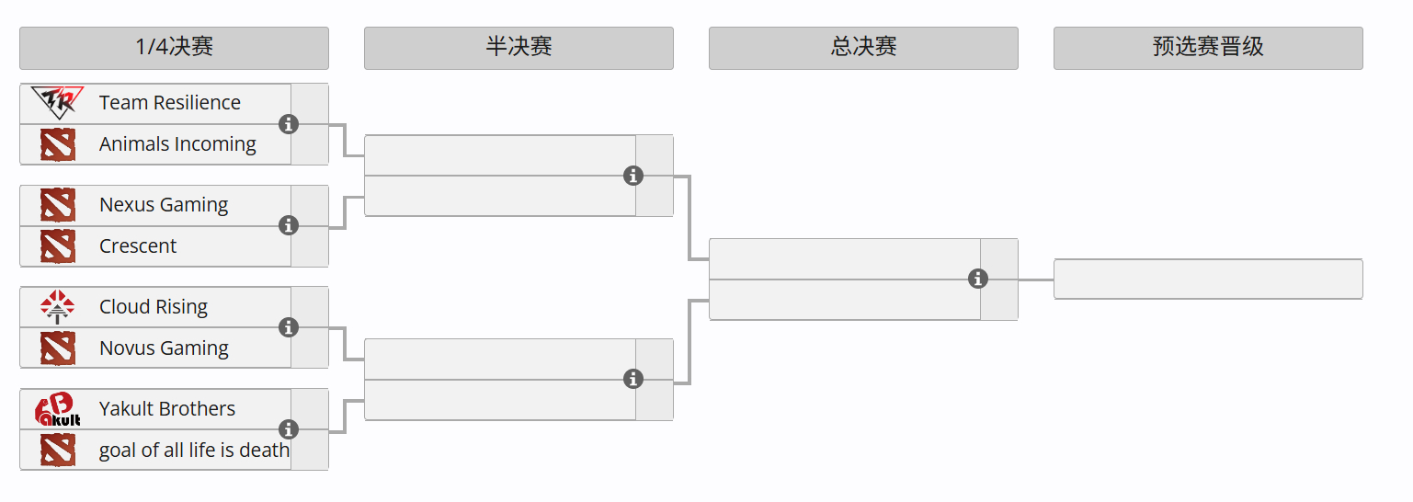1413x502 pixels.
Task: Open the Novus Gaming team link
Action: 164,348
